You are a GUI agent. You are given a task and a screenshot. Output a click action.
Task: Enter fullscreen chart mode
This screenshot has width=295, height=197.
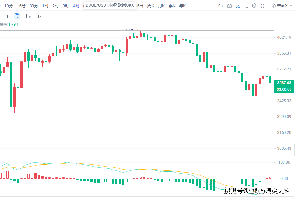pos(263,6)
